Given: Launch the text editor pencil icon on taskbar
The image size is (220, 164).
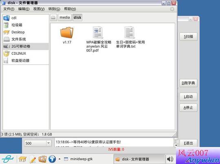Looking at the screenshot, I should 33,159.
